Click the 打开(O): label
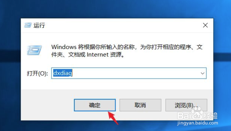 click(37, 73)
